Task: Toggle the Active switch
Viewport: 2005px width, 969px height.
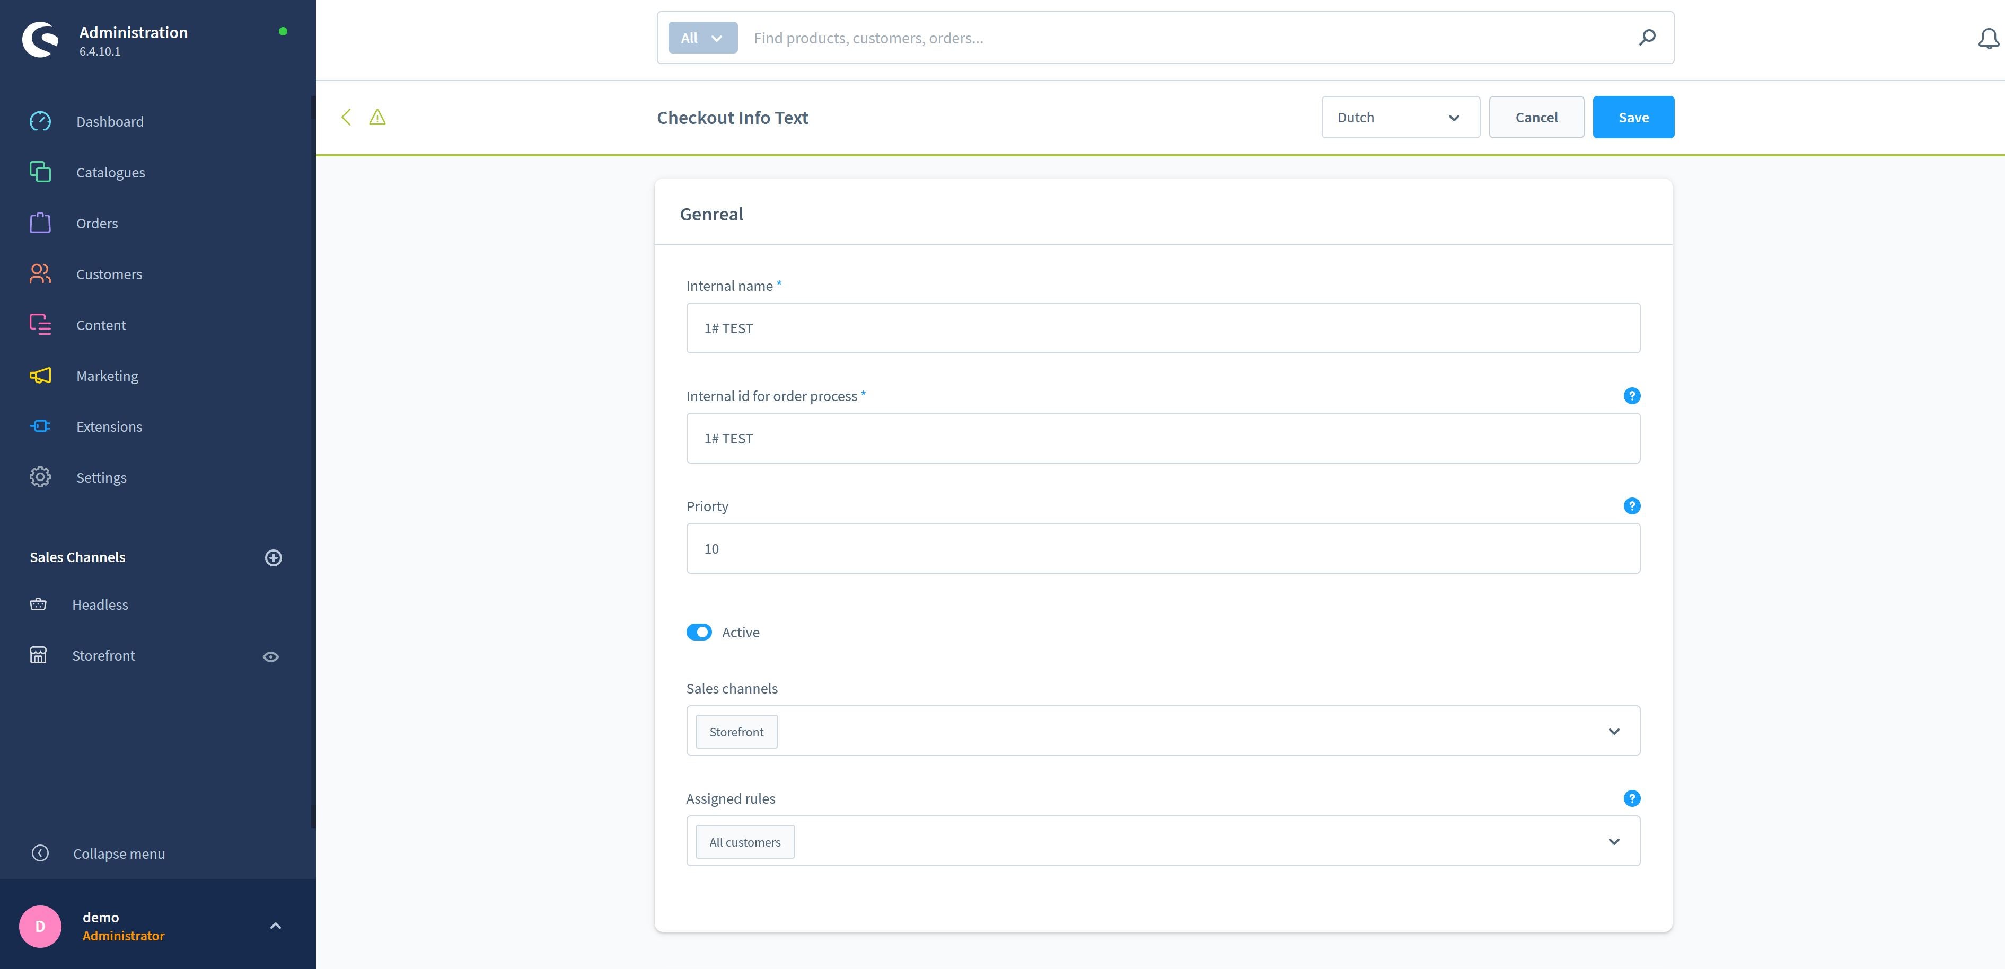Action: 699,632
